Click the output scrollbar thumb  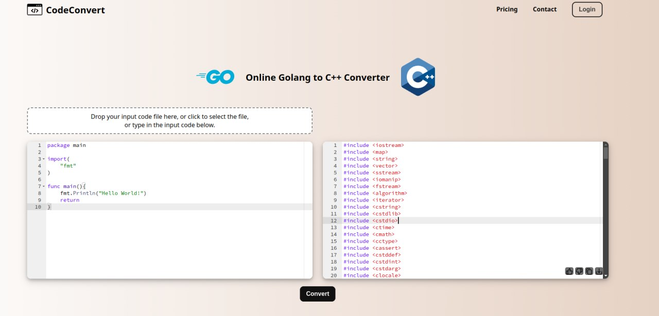pyautogui.click(x=605, y=153)
